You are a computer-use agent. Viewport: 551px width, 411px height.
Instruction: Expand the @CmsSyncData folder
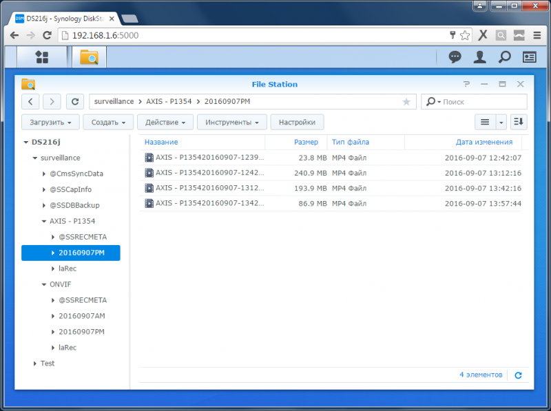pos(44,174)
